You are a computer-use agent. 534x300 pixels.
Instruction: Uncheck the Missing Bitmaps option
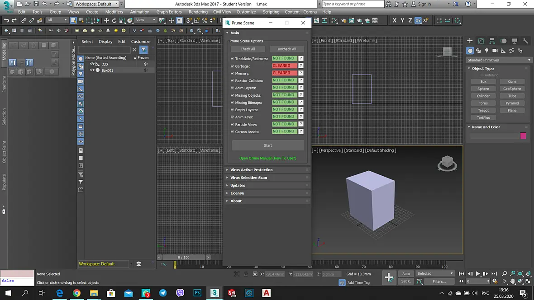point(233,103)
